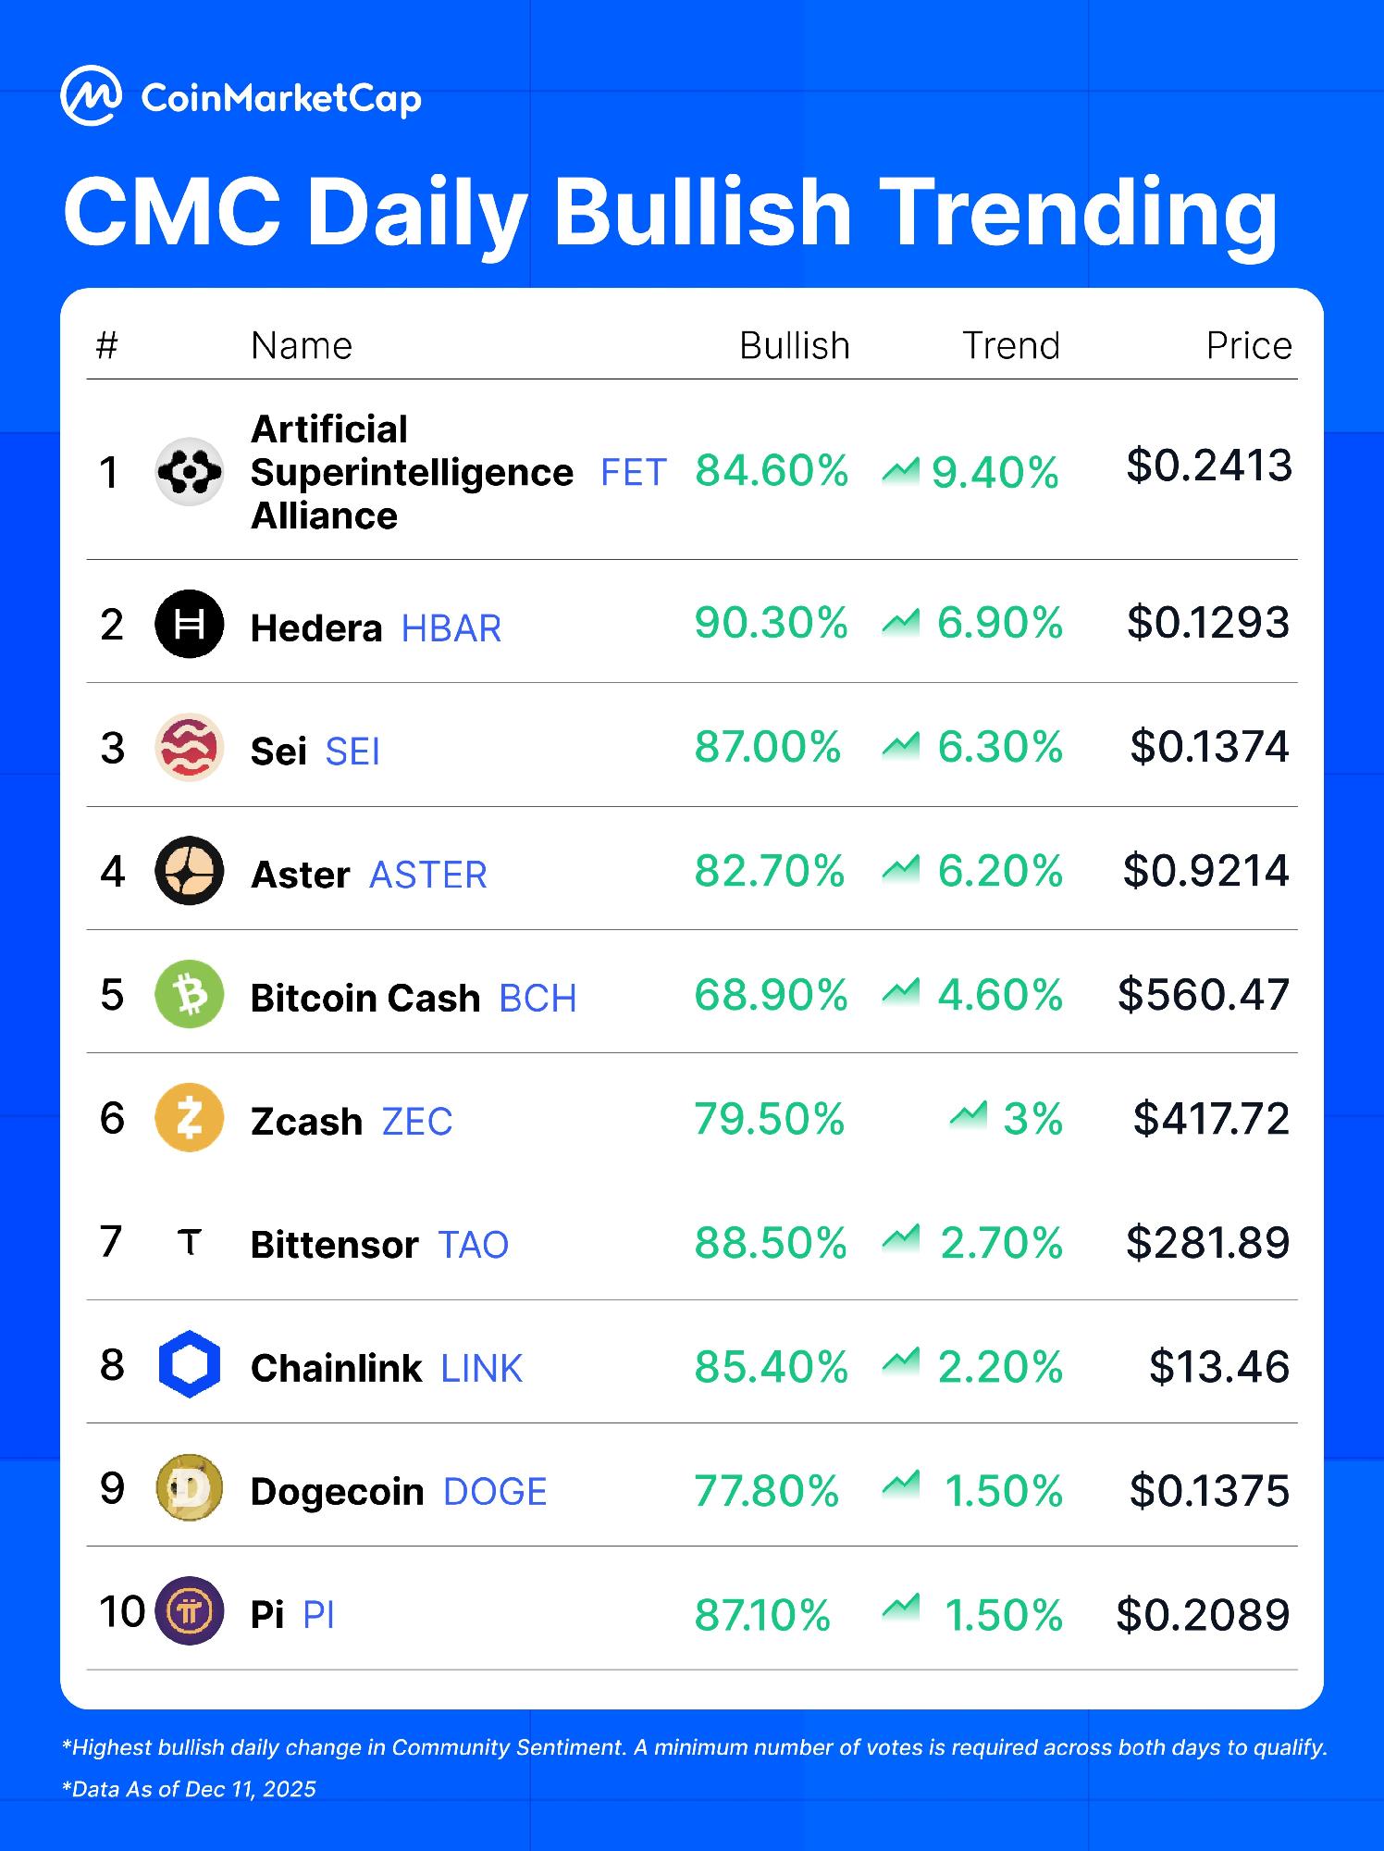This screenshot has width=1384, height=1851.
Task: Click the Chainlink hexagon icon
Action: pyautogui.click(x=189, y=1365)
